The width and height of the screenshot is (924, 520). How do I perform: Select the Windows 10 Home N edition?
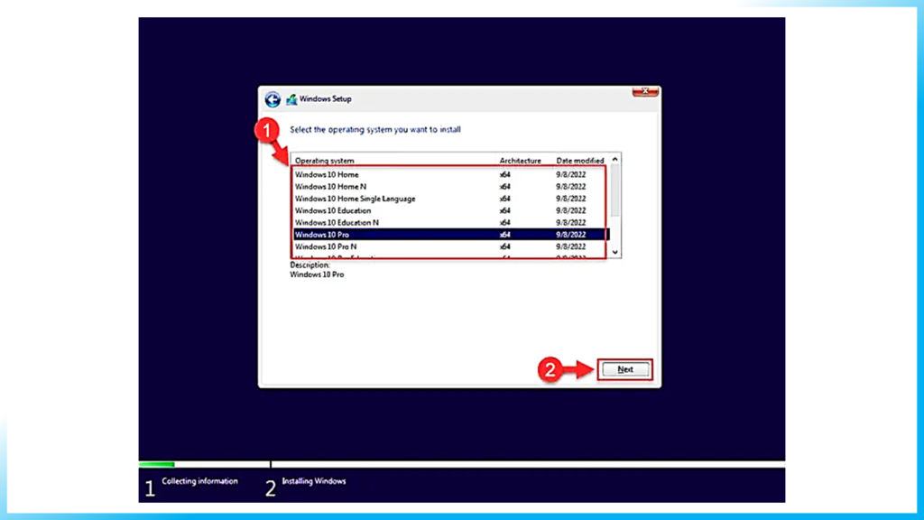[330, 186]
